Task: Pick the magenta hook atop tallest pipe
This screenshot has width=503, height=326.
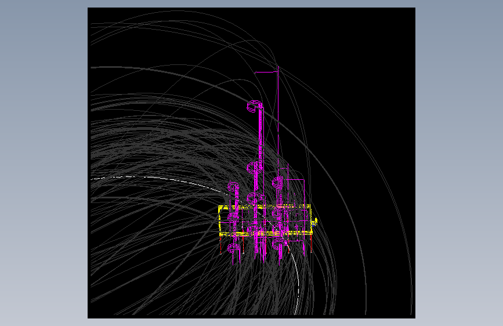Action: (x=255, y=106)
